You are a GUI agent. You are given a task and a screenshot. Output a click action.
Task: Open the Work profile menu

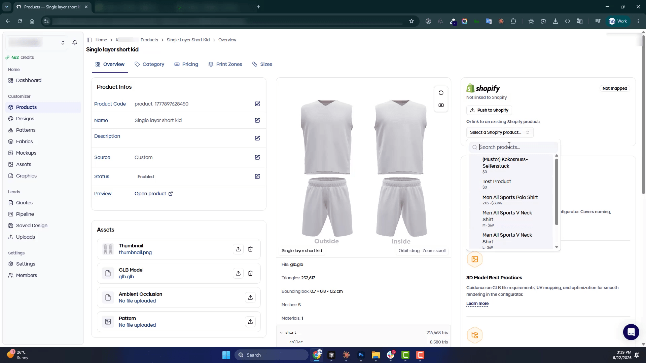pos(618,21)
